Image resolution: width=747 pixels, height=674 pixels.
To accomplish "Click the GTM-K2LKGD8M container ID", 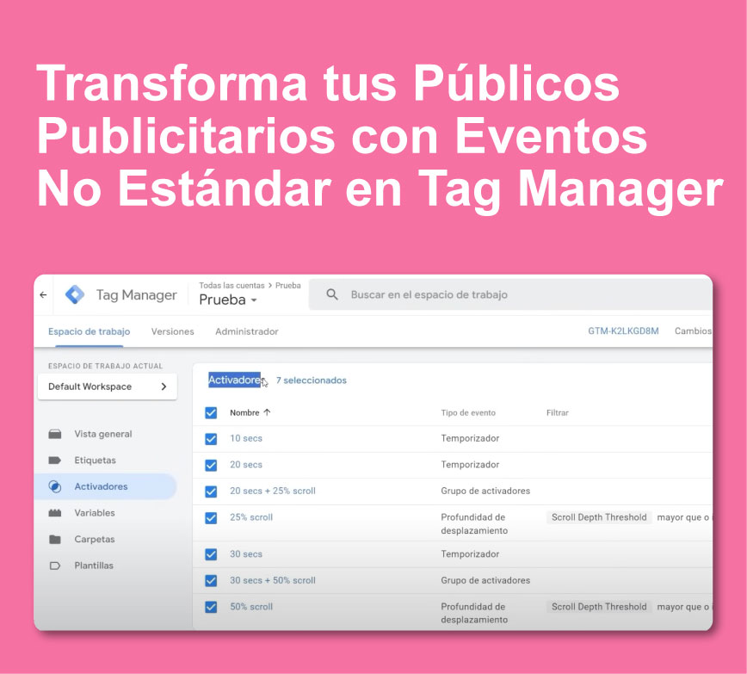I will [x=623, y=331].
